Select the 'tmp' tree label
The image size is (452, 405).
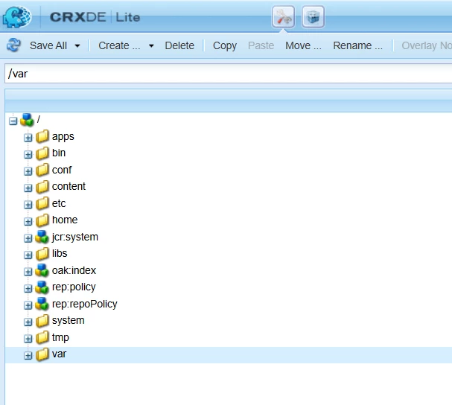click(60, 337)
